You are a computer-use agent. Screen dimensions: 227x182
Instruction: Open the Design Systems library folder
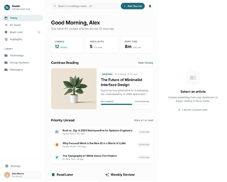(23, 63)
